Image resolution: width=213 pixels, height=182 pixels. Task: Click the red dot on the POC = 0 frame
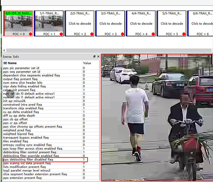(31, 34)
